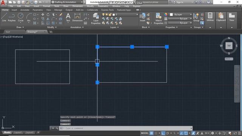The width and height of the screenshot is (242, 136).
Task: Select the Hatch tool in Draw panel
Action: tap(35, 23)
